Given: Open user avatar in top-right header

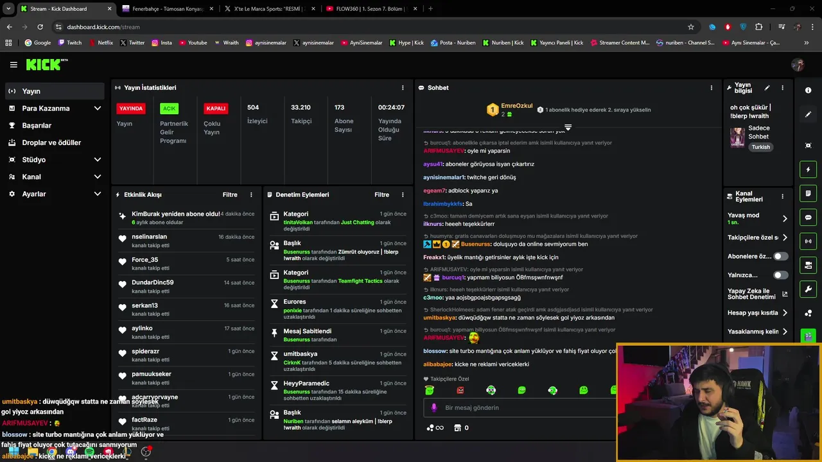Looking at the screenshot, I should [798, 65].
